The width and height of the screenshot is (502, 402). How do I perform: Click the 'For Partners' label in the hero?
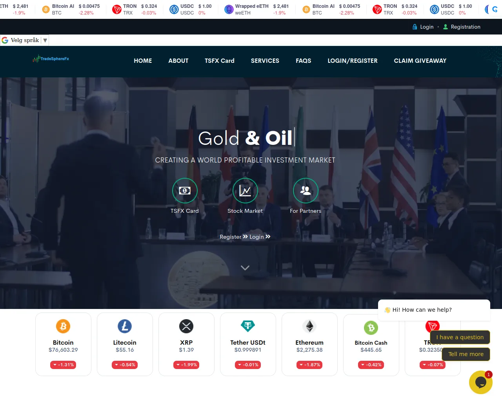tap(306, 211)
